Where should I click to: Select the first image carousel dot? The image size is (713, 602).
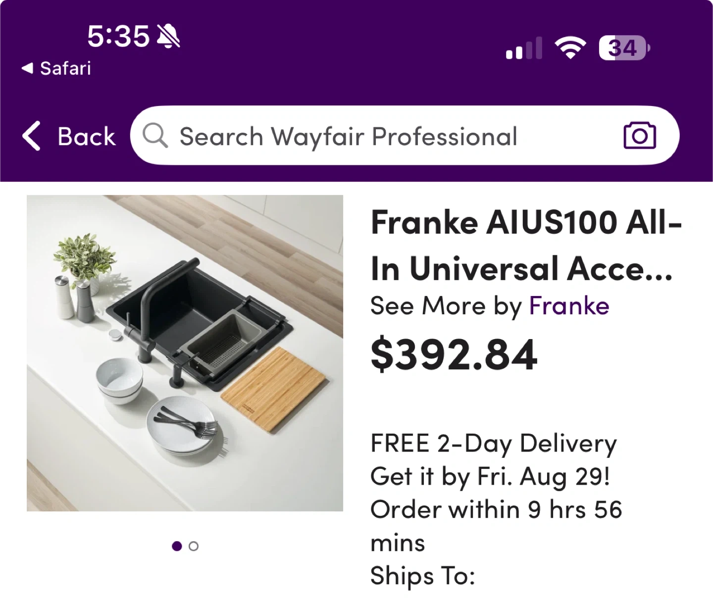coord(177,546)
